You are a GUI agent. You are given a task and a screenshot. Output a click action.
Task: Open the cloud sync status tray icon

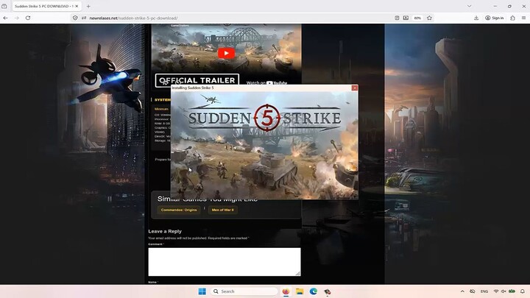pyautogui.click(x=473, y=291)
